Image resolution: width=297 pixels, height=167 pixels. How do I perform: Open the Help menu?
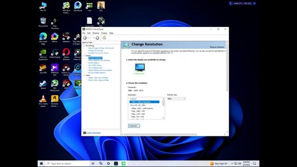point(111,33)
